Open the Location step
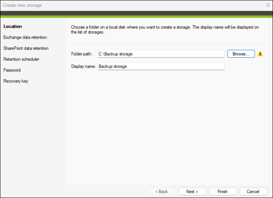The width and height of the screenshot is (273, 198). (13, 26)
